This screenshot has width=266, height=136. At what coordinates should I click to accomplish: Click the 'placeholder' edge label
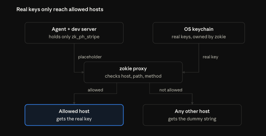point(90,57)
